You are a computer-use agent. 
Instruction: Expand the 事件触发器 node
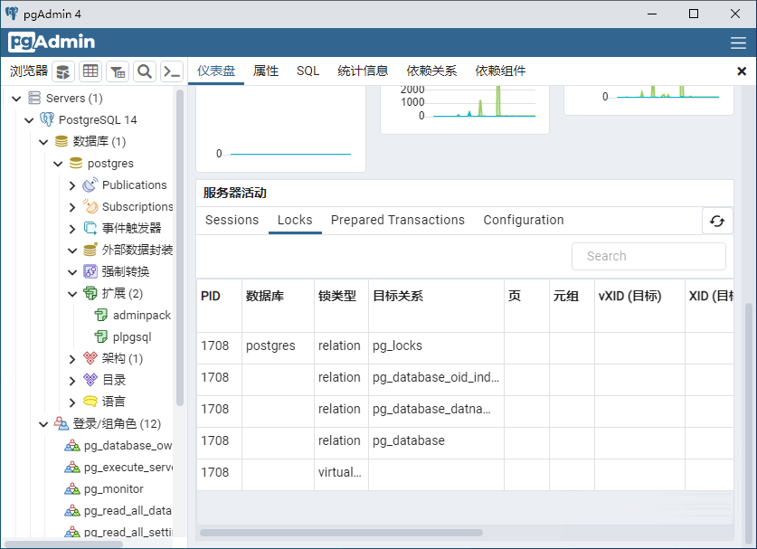tap(72, 229)
